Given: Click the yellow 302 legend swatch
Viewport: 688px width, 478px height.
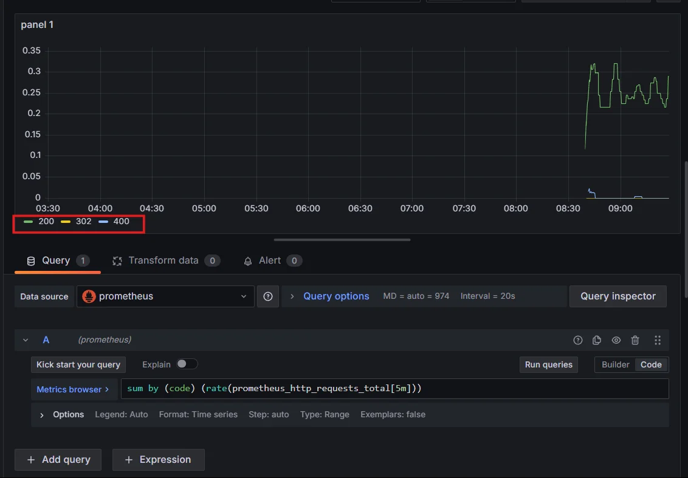Looking at the screenshot, I should click(x=66, y=222).
